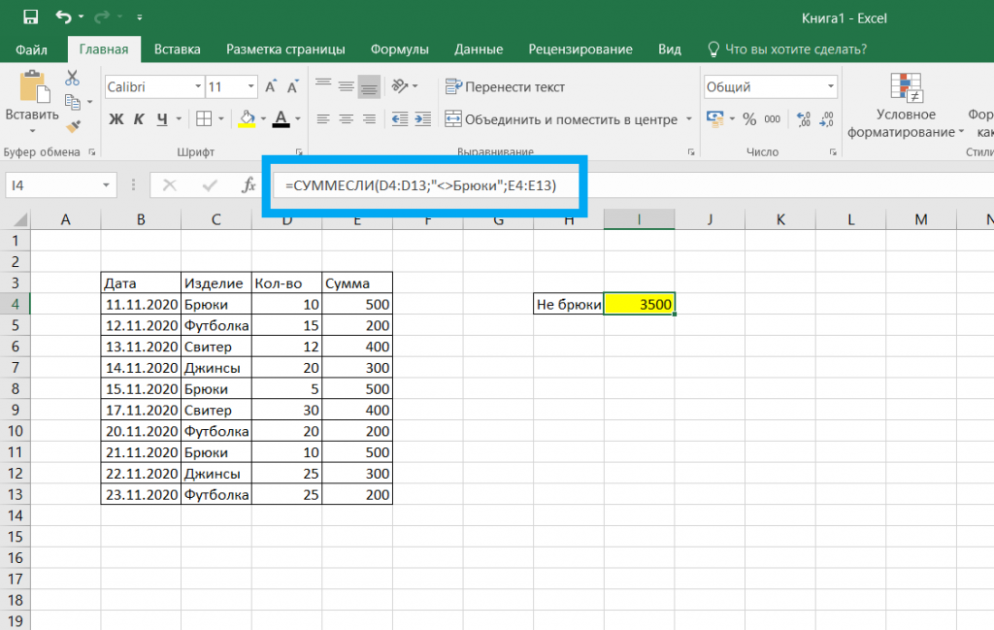The image size is (994, 630).
Task: Undo the last action
Action: click(x=63, y=17)
